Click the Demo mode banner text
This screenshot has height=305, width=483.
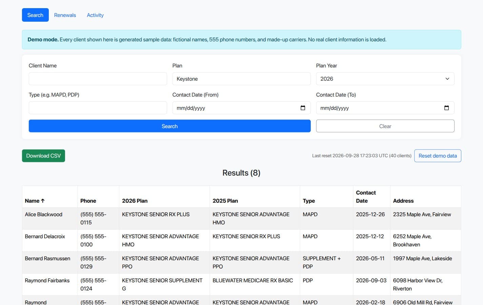coord(207,40)
